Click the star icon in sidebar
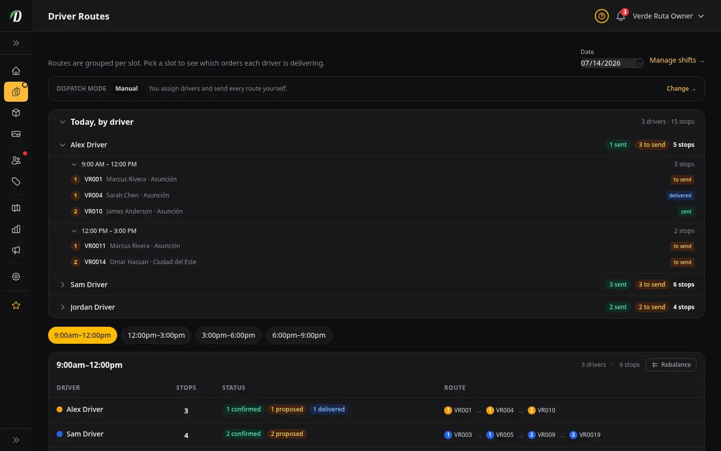 (x=16, y=305)
